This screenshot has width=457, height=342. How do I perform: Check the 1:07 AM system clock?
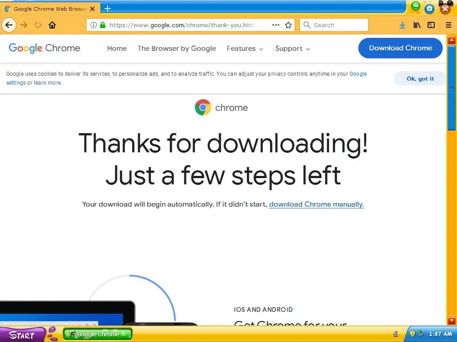(440, 334)
